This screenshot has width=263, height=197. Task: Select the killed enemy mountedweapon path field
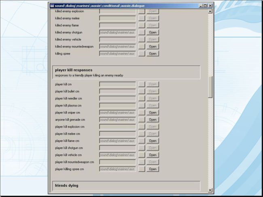117,46
